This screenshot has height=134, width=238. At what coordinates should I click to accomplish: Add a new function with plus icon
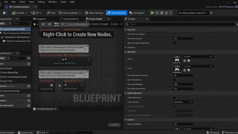(29, 86)
